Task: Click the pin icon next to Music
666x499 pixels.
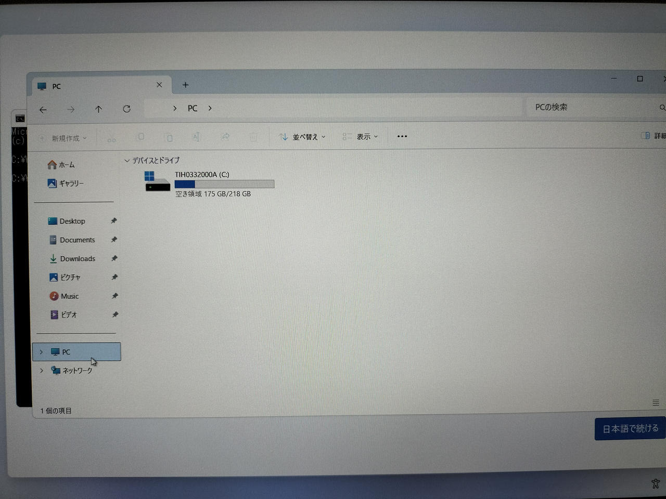Action: tap(115, 296)
